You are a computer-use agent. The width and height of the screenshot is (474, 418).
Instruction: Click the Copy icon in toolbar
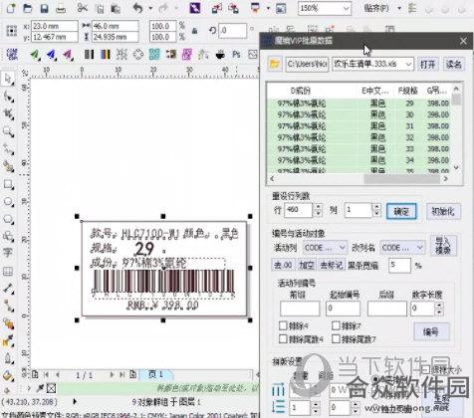point(99,8)
